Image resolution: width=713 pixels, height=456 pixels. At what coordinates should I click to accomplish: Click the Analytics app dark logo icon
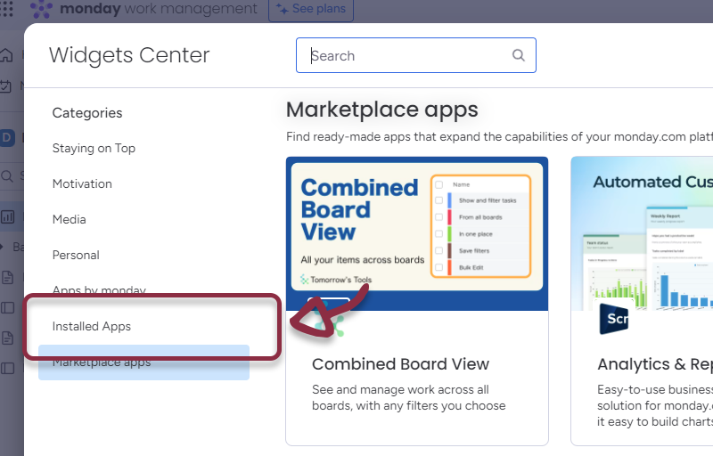(x=614, y=319)
